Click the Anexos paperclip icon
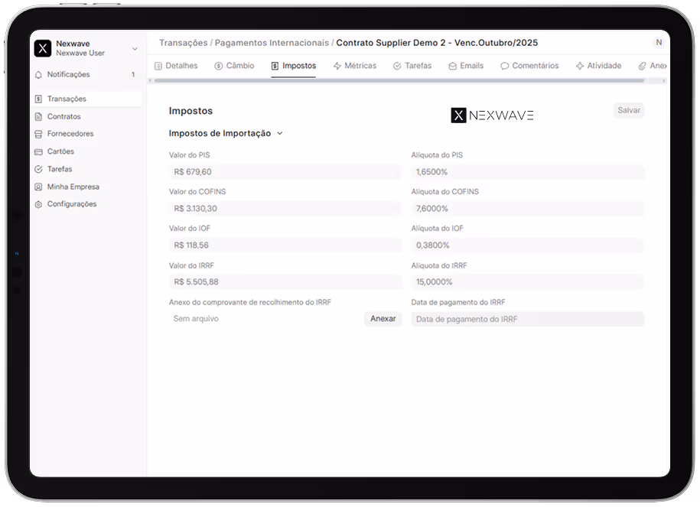The image size is (700, 507). [x=642, y=66]
